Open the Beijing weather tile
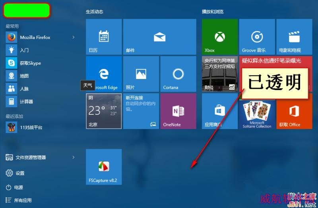The width and height of the screenshot is (318, 208). 104,111
